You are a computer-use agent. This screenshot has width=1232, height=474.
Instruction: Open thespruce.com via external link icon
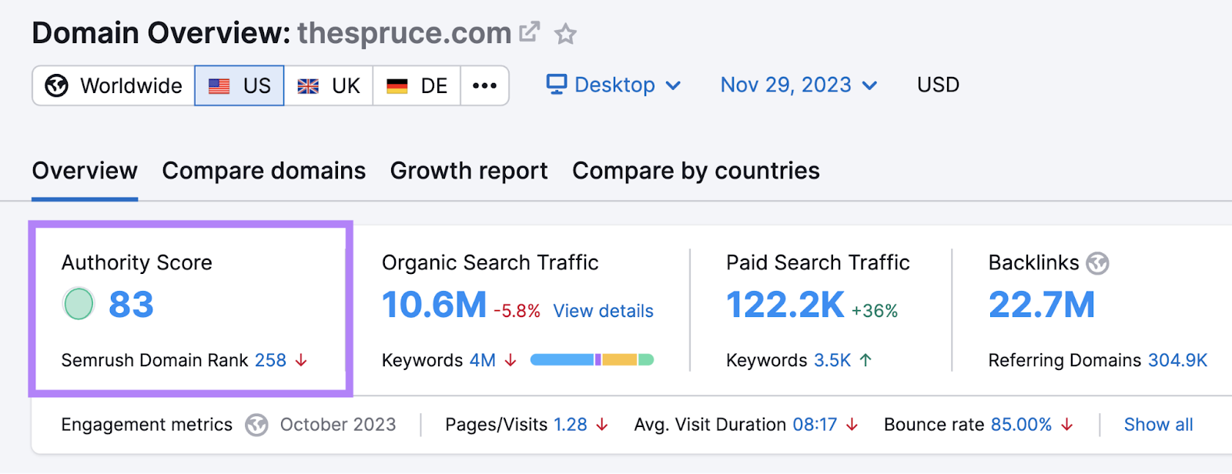coord(529,32)
